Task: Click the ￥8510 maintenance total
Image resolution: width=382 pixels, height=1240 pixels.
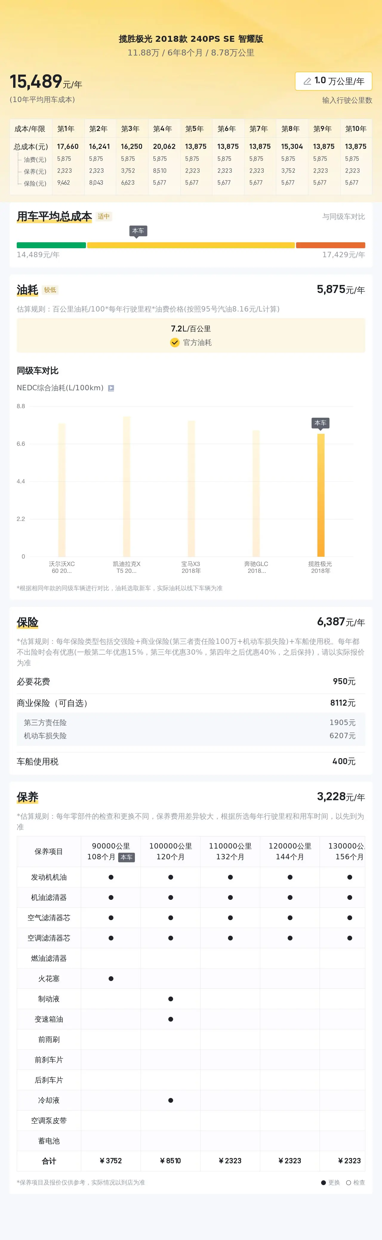Action: 170,1161
